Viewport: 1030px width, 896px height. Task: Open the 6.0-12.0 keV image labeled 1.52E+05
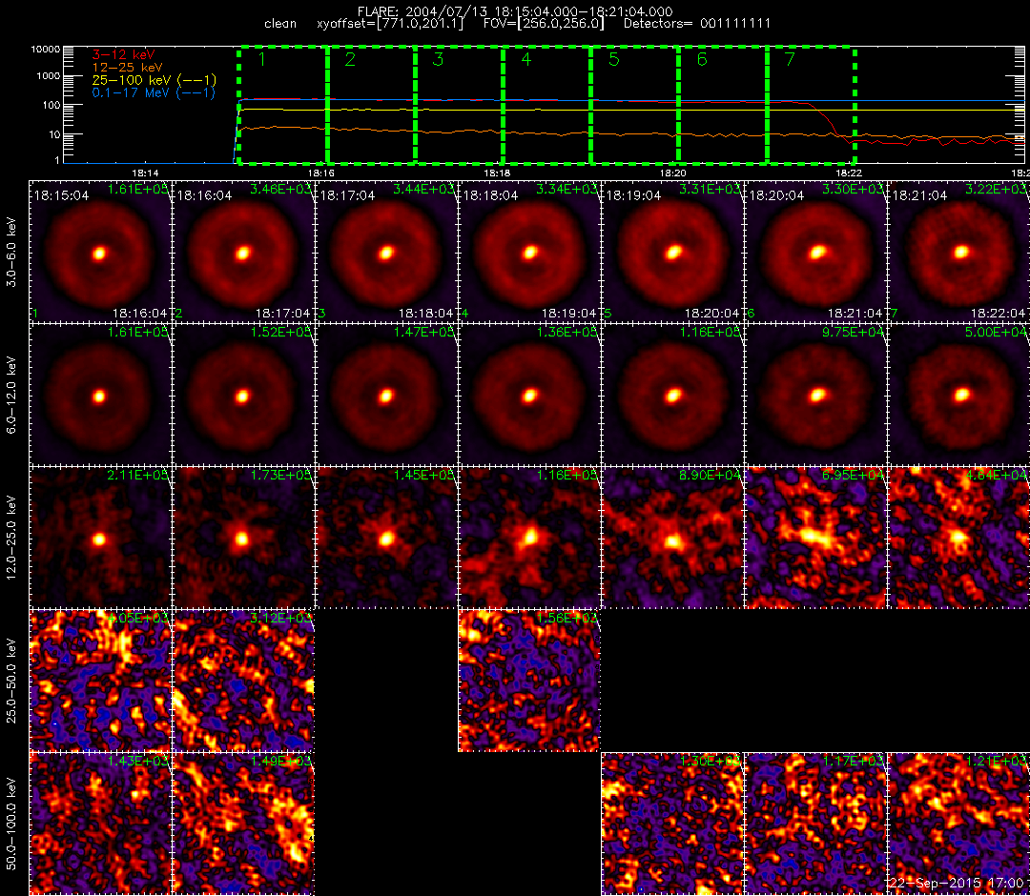point(243,396)
